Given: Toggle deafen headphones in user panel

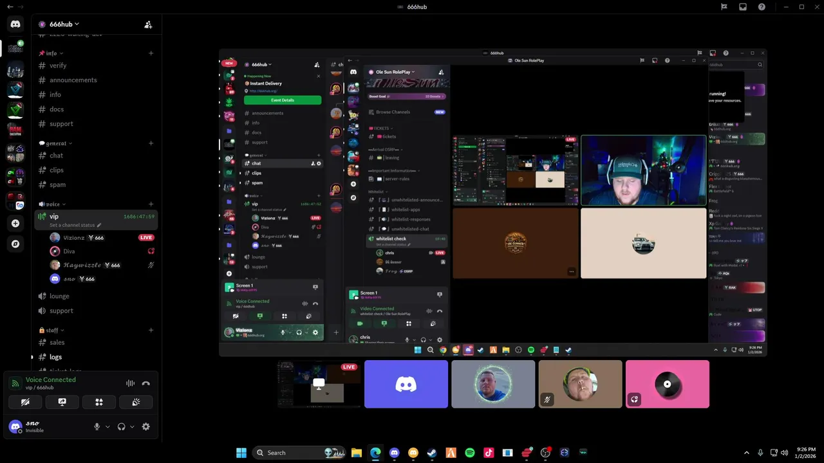Looking at the screenshot, I should (121, 426).
